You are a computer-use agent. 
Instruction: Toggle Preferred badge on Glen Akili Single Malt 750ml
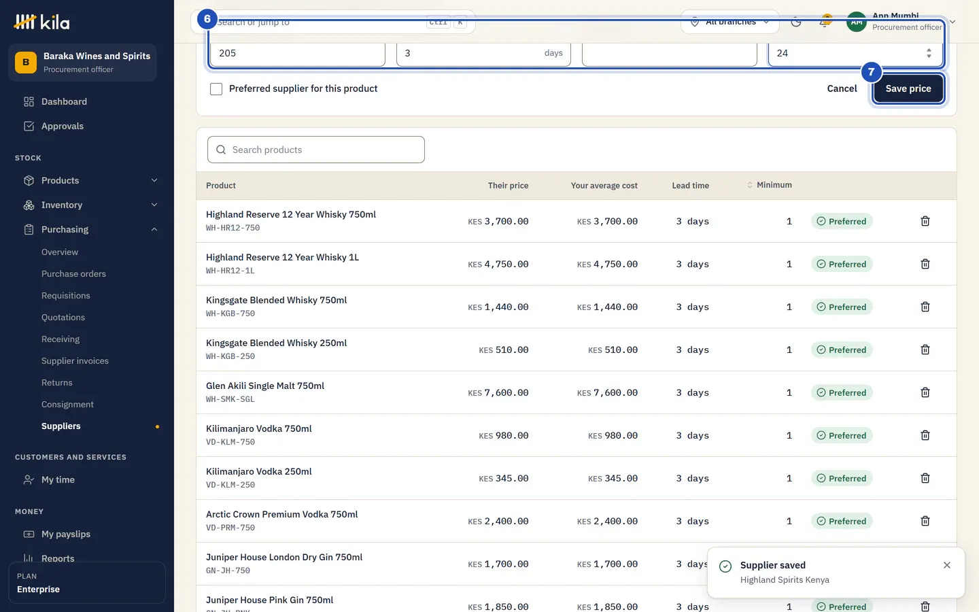842,392
